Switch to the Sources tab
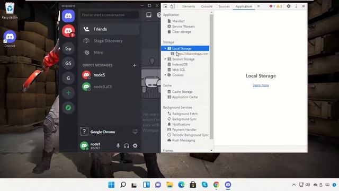The image size is (339, 191). click(x=224, y=6)
